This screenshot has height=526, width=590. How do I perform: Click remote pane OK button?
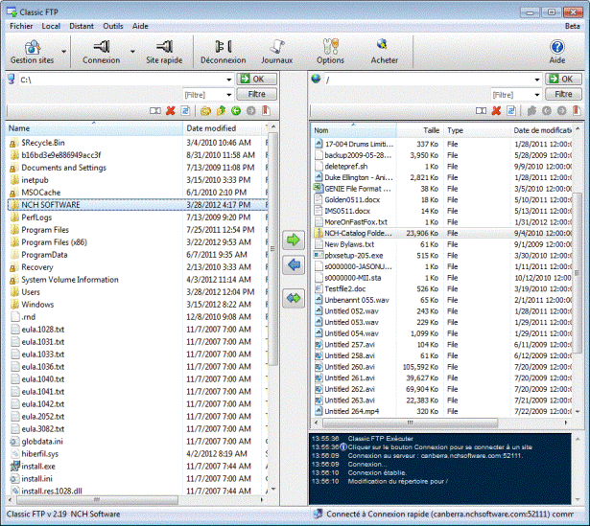[x=563, y=79]
